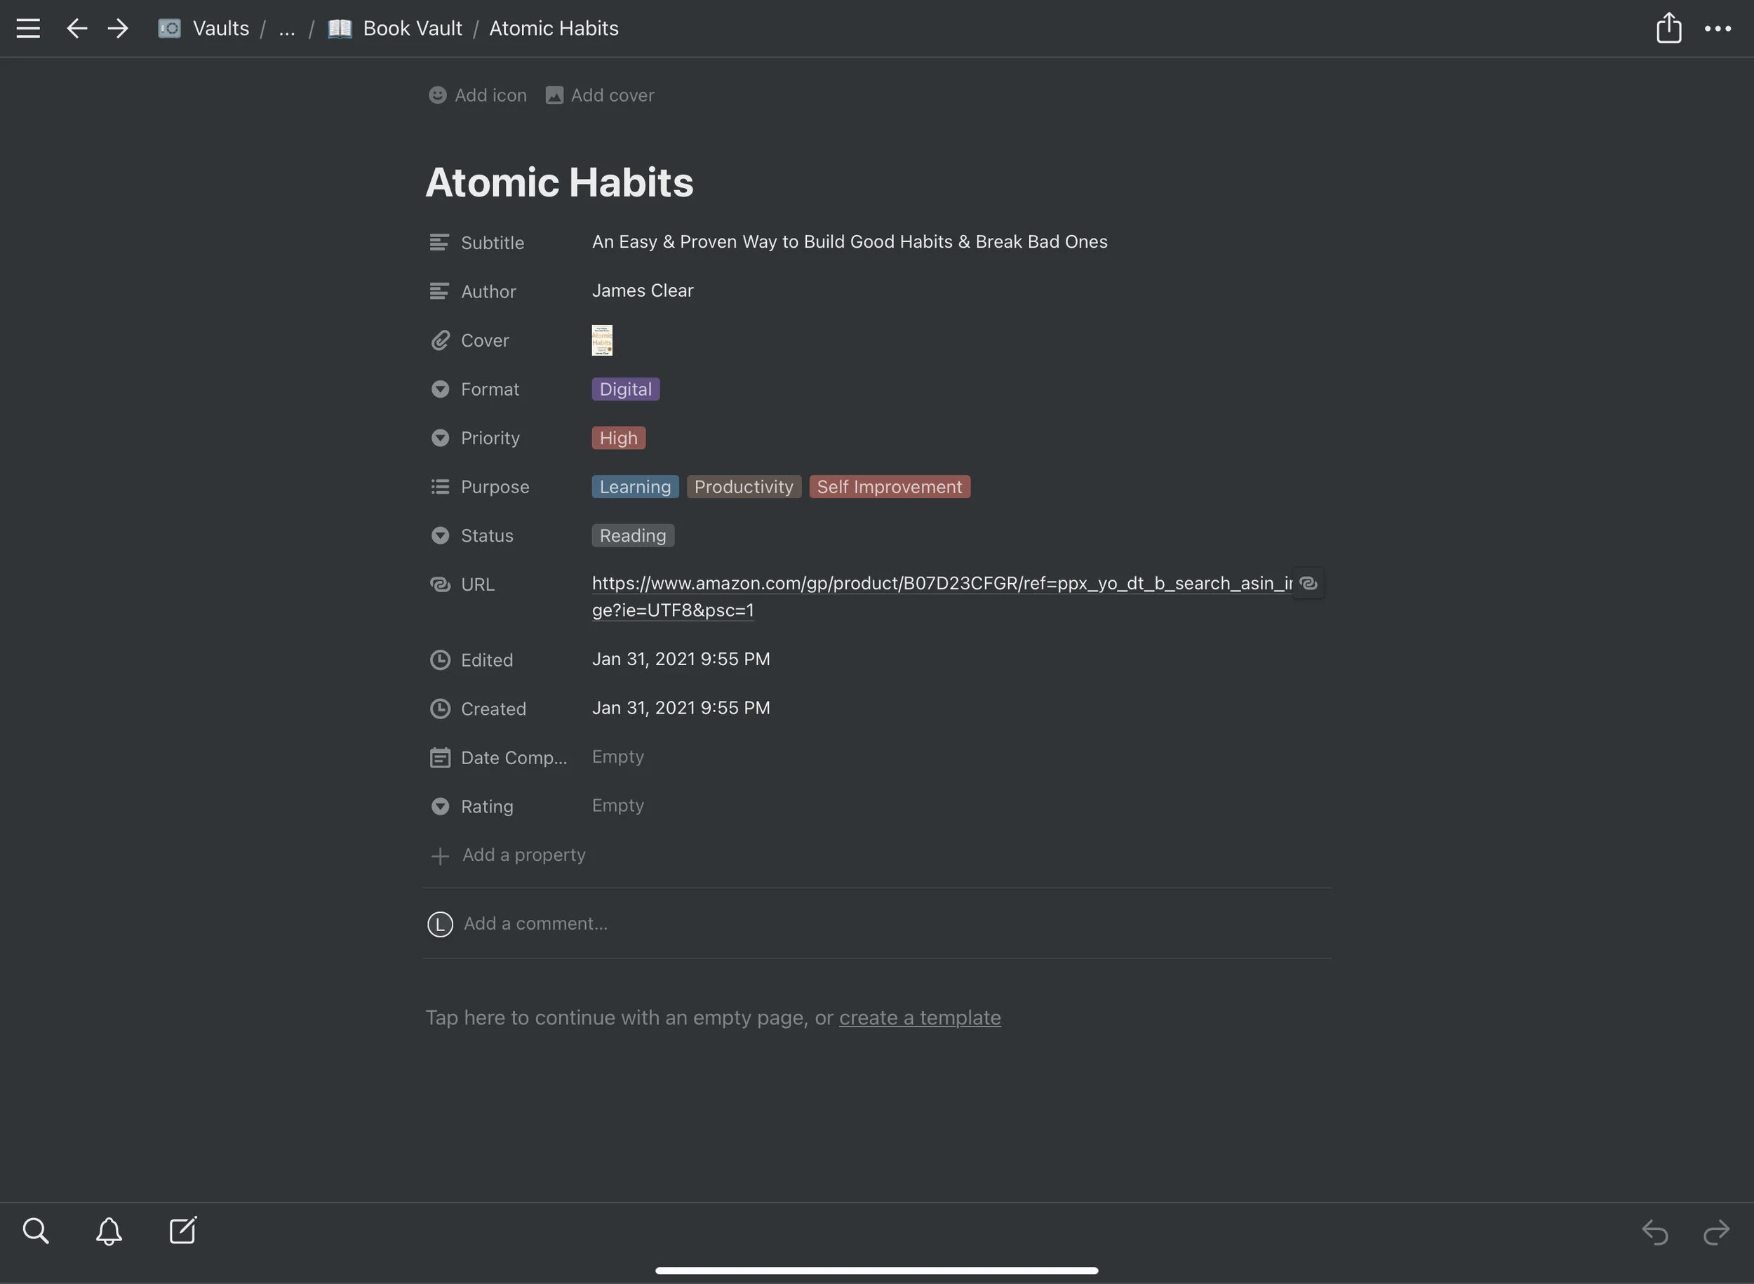Navigate forward with the right arrow
1754x1284 pixels.
pyautogui.click(x=118, y=29)
